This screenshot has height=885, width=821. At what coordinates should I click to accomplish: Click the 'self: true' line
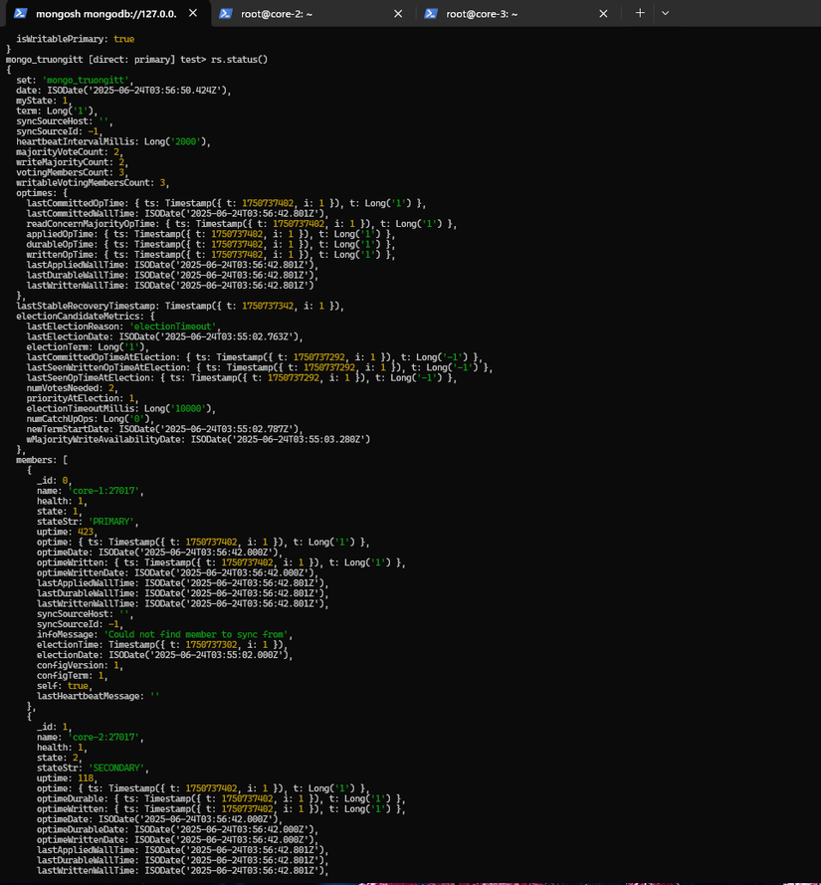(x=63, y=686)
